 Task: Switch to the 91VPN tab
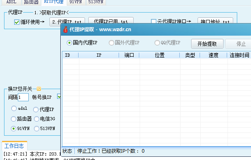(76, 2)
